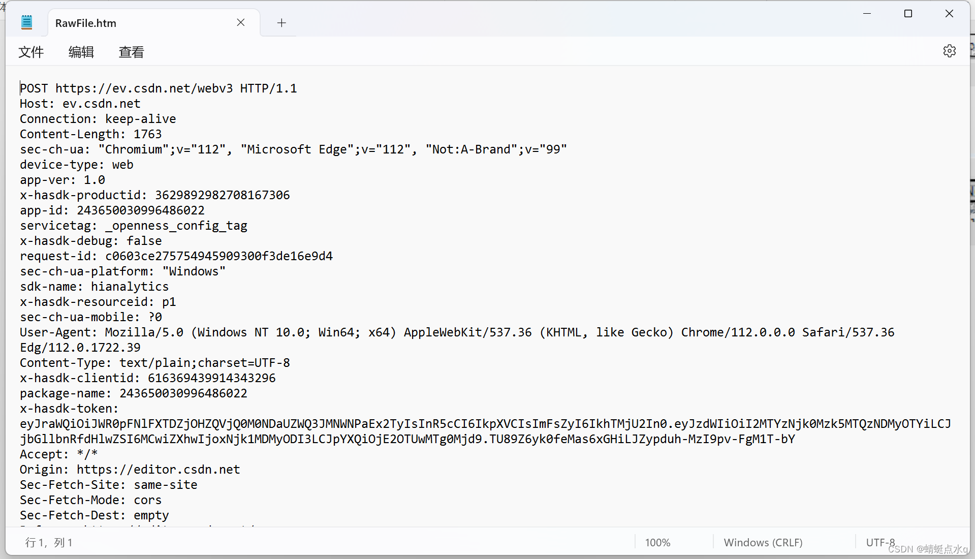Viewport: 975px width, 559px height.
Task: Click the servicetag: _openness_config_tag line
Action: 133,226
